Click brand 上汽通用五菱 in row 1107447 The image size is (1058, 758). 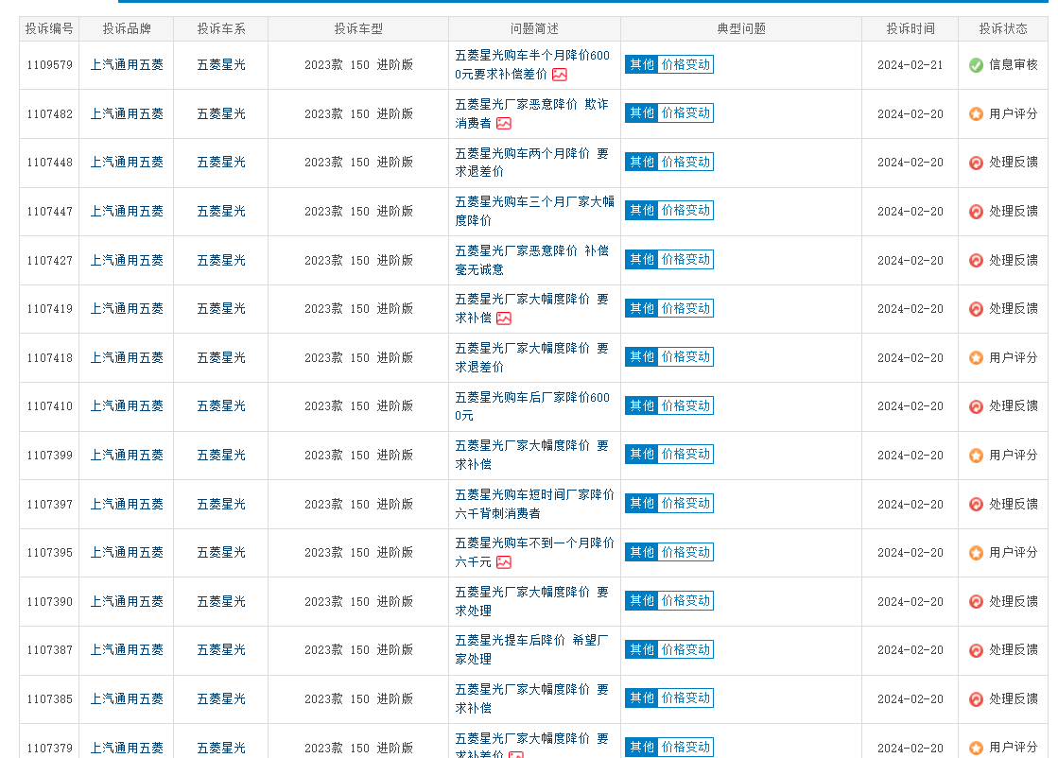(x=127, y=212)
